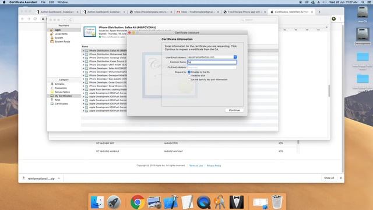This screenshot has height=210, width=373.
Task: Show the My Certificates category
Action: point(64,96)
